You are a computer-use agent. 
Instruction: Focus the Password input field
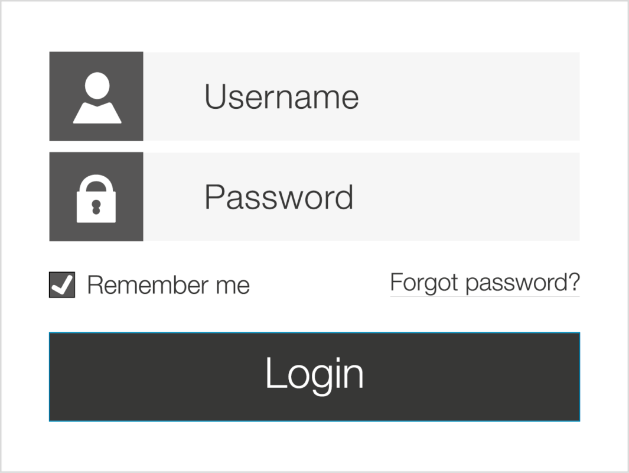(361, 197)
